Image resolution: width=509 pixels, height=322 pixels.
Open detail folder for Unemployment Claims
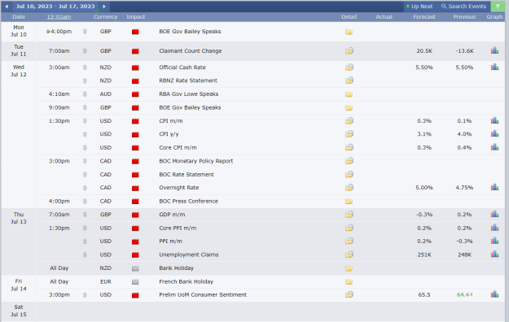click(349, 255)
